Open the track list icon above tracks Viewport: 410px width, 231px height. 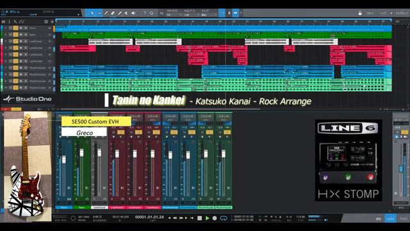click(x=3, y=22)
